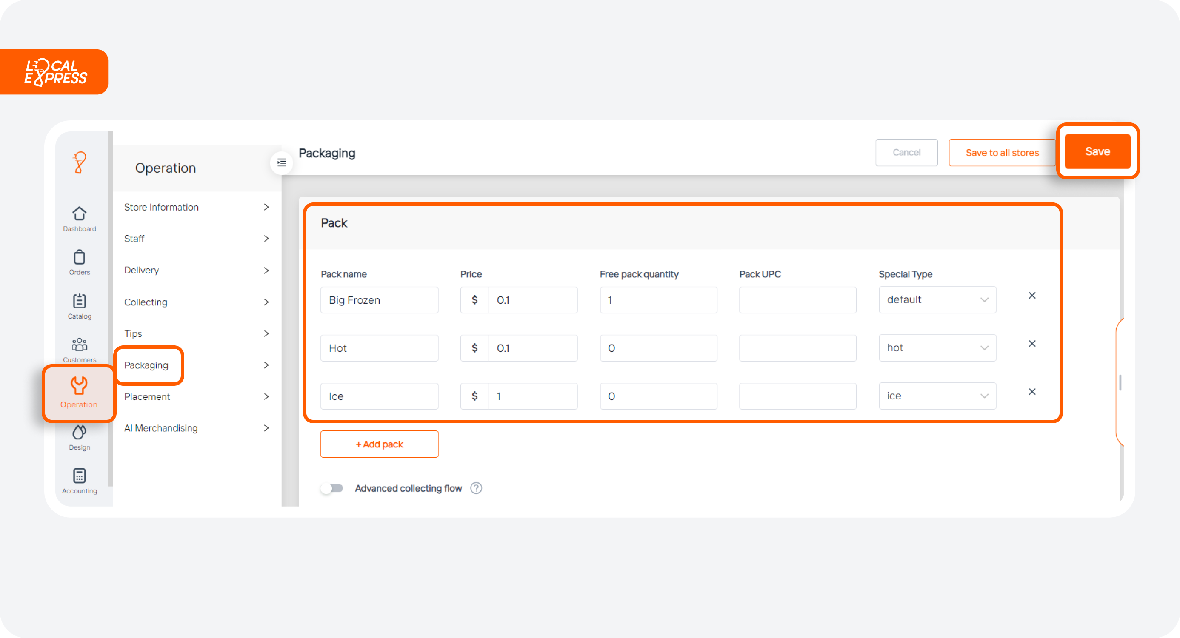Enable Advanced collecting flow toggle
The image size is (1180, 638).
click(332, 488)
